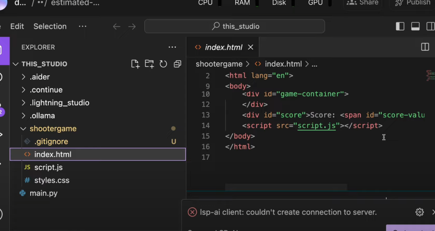
Task: Click the New Folder icon in Explorer
Action: click(149, 64)
